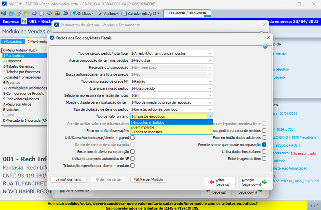Click the contacts icon with two people
The height and width of the screenshot is (210, 321).
coord(57,13)
